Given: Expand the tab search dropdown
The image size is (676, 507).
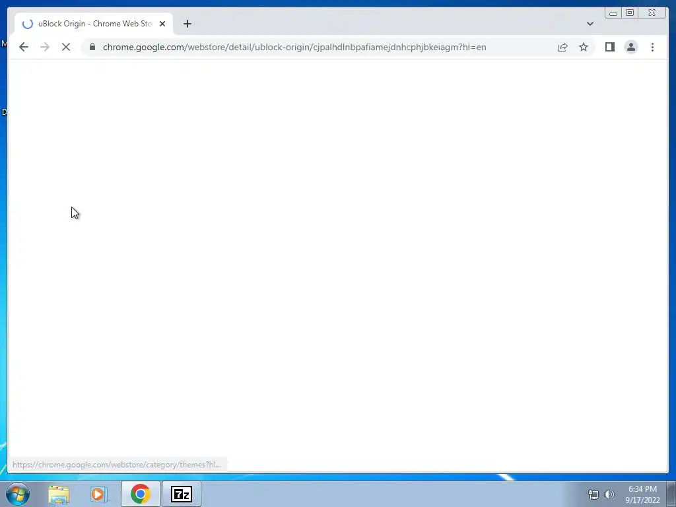Looking at the screenshot, I should [x=590, y=24].
